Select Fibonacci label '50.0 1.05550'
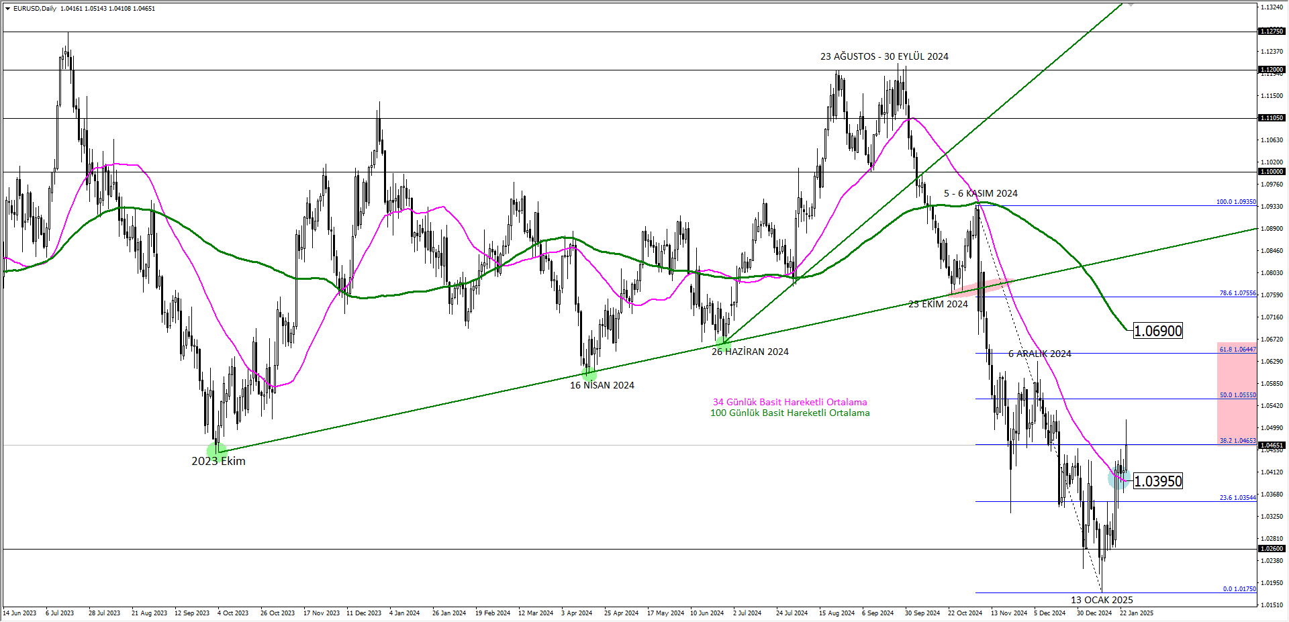Image resolution: width=1289 pixels, height=622 pixels. coord(1237,395)
